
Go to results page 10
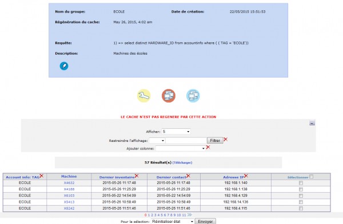pos(179,215)
